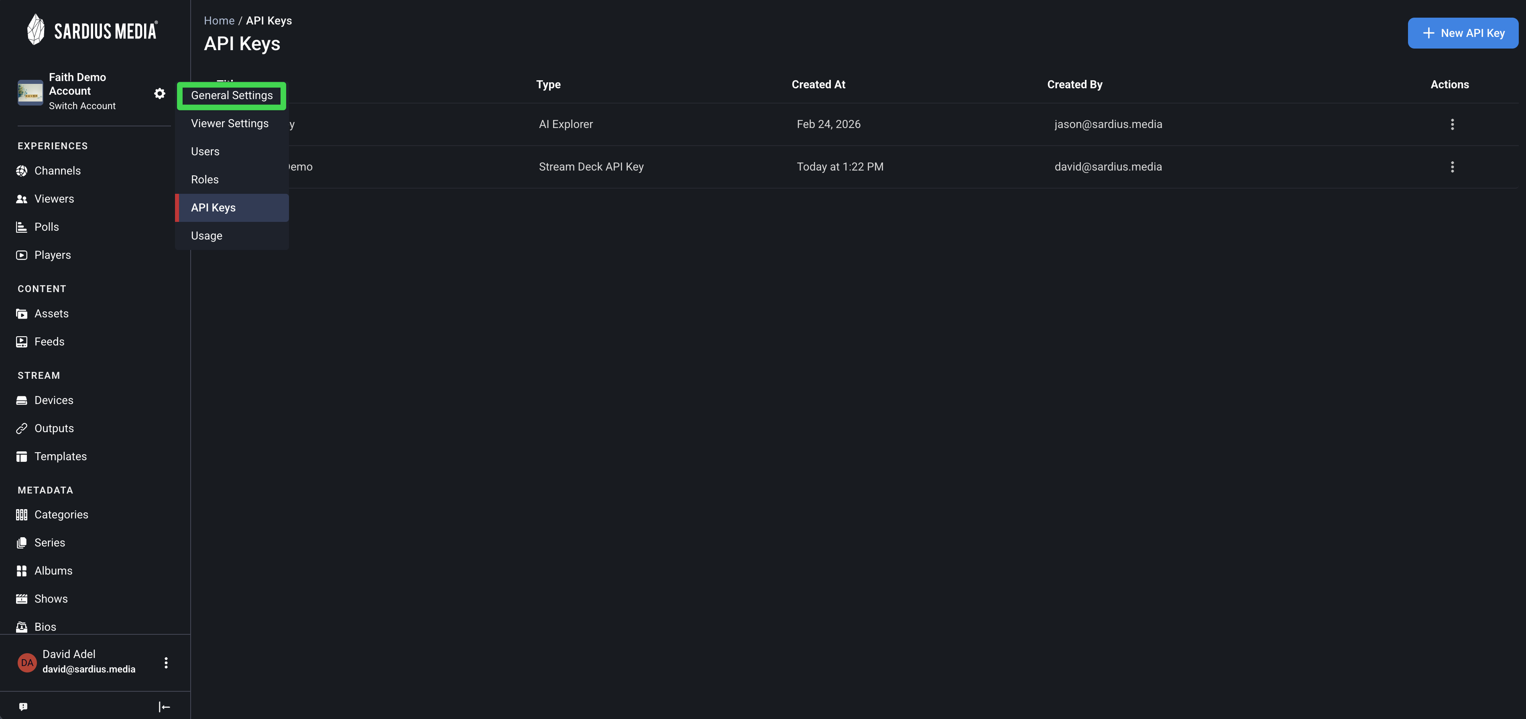Open the Polls page
Image resolution: width=1526 pixels, height=719 pixels.
(x=46, y=227)
